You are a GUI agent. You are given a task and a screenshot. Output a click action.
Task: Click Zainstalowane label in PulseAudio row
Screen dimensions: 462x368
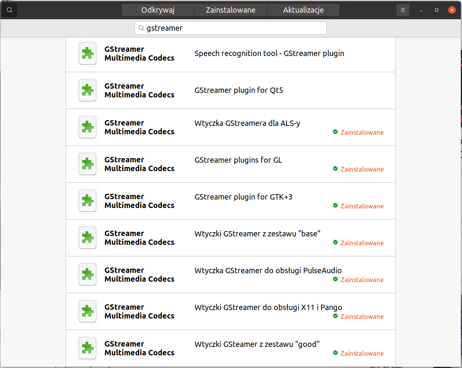[x=362, y=280]
